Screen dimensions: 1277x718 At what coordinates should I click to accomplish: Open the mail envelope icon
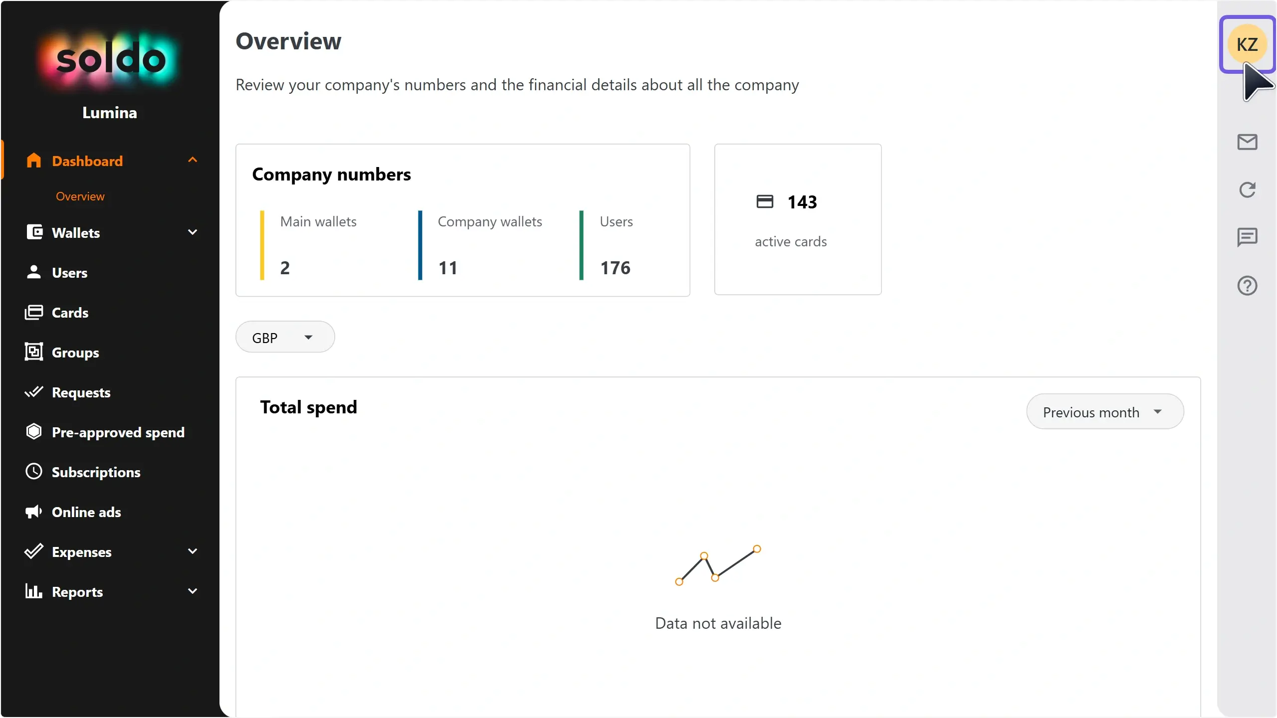coord(1247,142)
